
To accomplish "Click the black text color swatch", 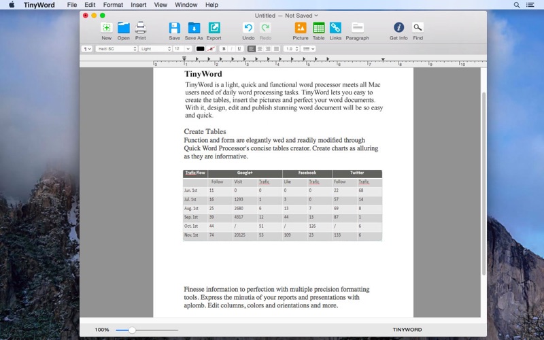I will [x=200, y=49].
